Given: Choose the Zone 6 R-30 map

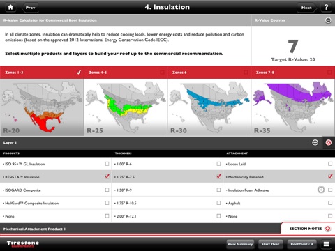Looking at the screenshot, I should [x=209, y=107].
